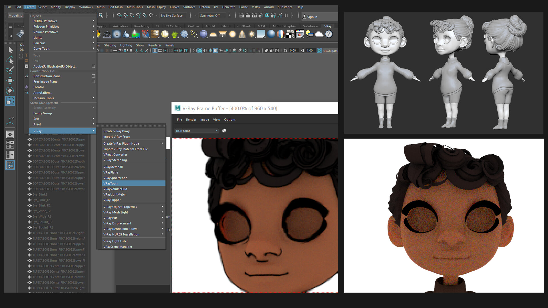Open the Modeling workspace dropdown
The width and height of the screenshot is (548, 308).
tap(15, 15)
